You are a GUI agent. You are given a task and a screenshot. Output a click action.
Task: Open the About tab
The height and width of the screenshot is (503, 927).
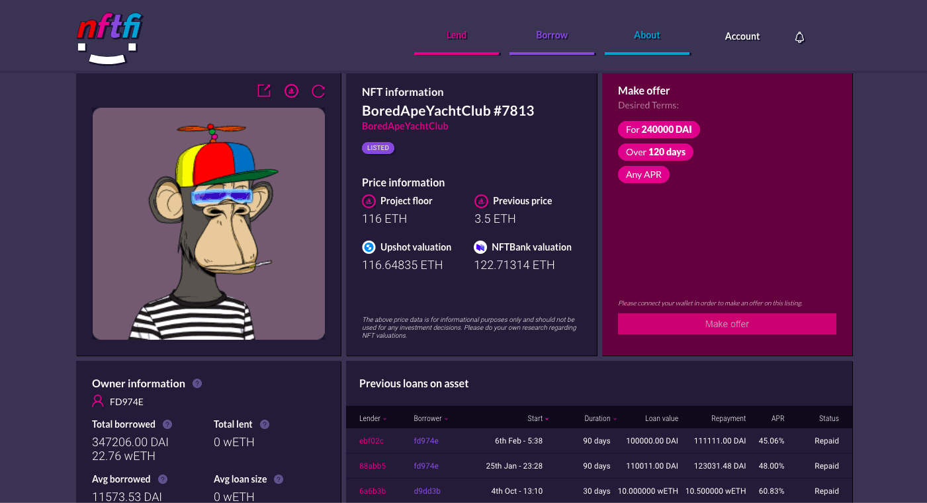pos(647,36)
